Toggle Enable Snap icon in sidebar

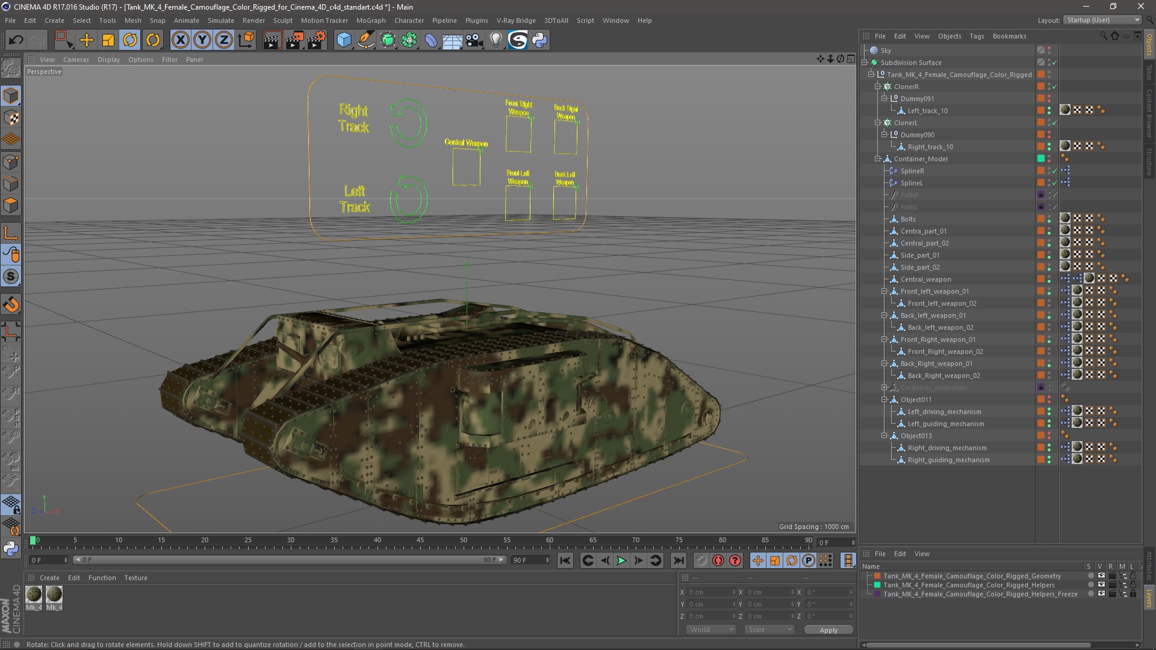11,305
